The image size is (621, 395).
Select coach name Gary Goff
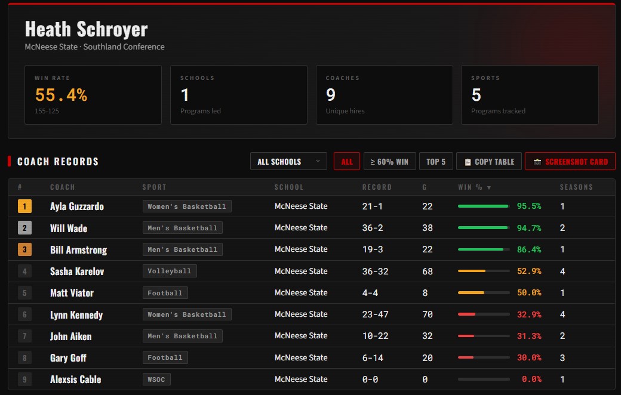click(x=67, y=358)
